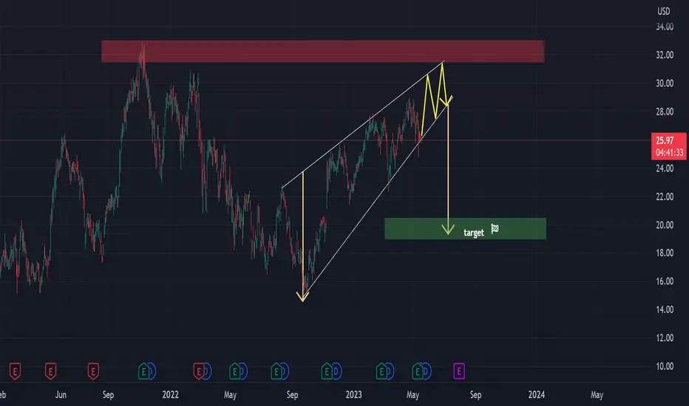Select the white 'target' text label
The height and width of the screenshot is (406, 689).
[x=474, y=233]
